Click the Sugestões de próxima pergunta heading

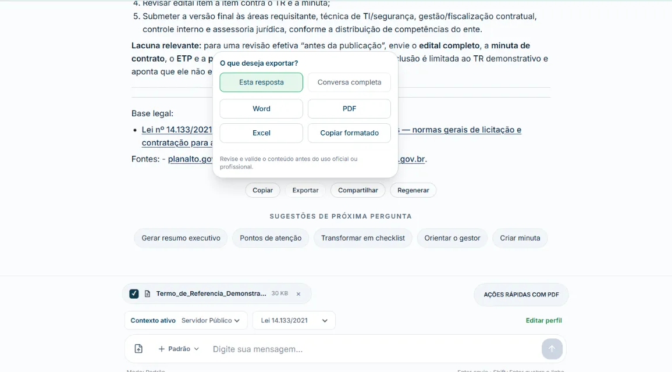(341, 216)
